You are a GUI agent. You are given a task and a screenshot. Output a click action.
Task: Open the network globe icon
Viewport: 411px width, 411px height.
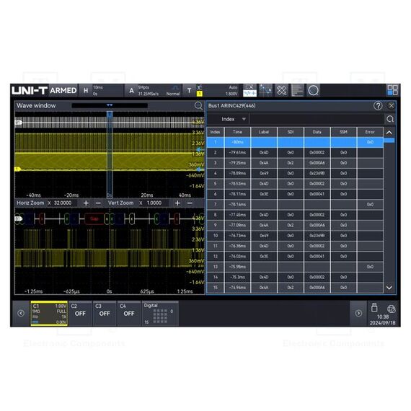[391, 309]
